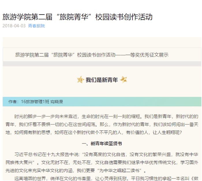
Task: Click the section heading 一、新青年读圣贤书
Action: click(x=102, y=143)
